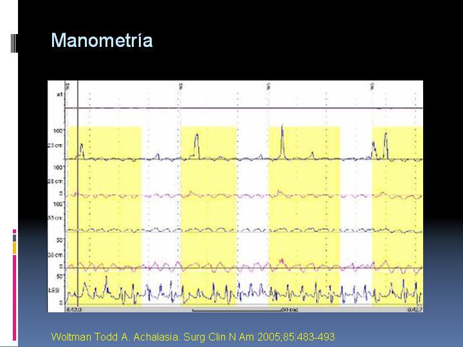463x347 pixels.
Task: Click the "x1" scale label
Action: point(60,94)
